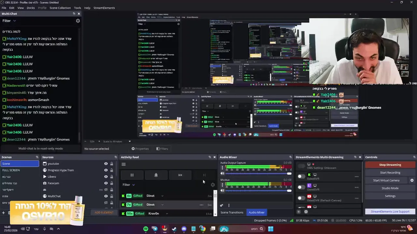The height and width of the screenshot is (234, 417).
Task: Open Activity feed hamburger menu
Action: point(123,164)
